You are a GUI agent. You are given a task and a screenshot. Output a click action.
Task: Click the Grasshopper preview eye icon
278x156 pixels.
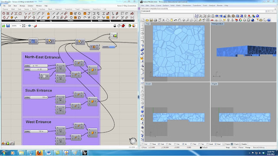[x=30, y=26]
